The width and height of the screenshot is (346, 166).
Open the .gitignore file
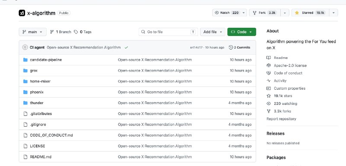pyautogui.click(x=38, y=124)
